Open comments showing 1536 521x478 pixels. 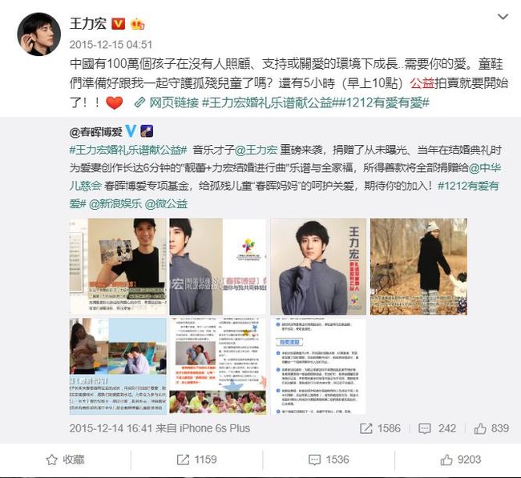(329, 460)
